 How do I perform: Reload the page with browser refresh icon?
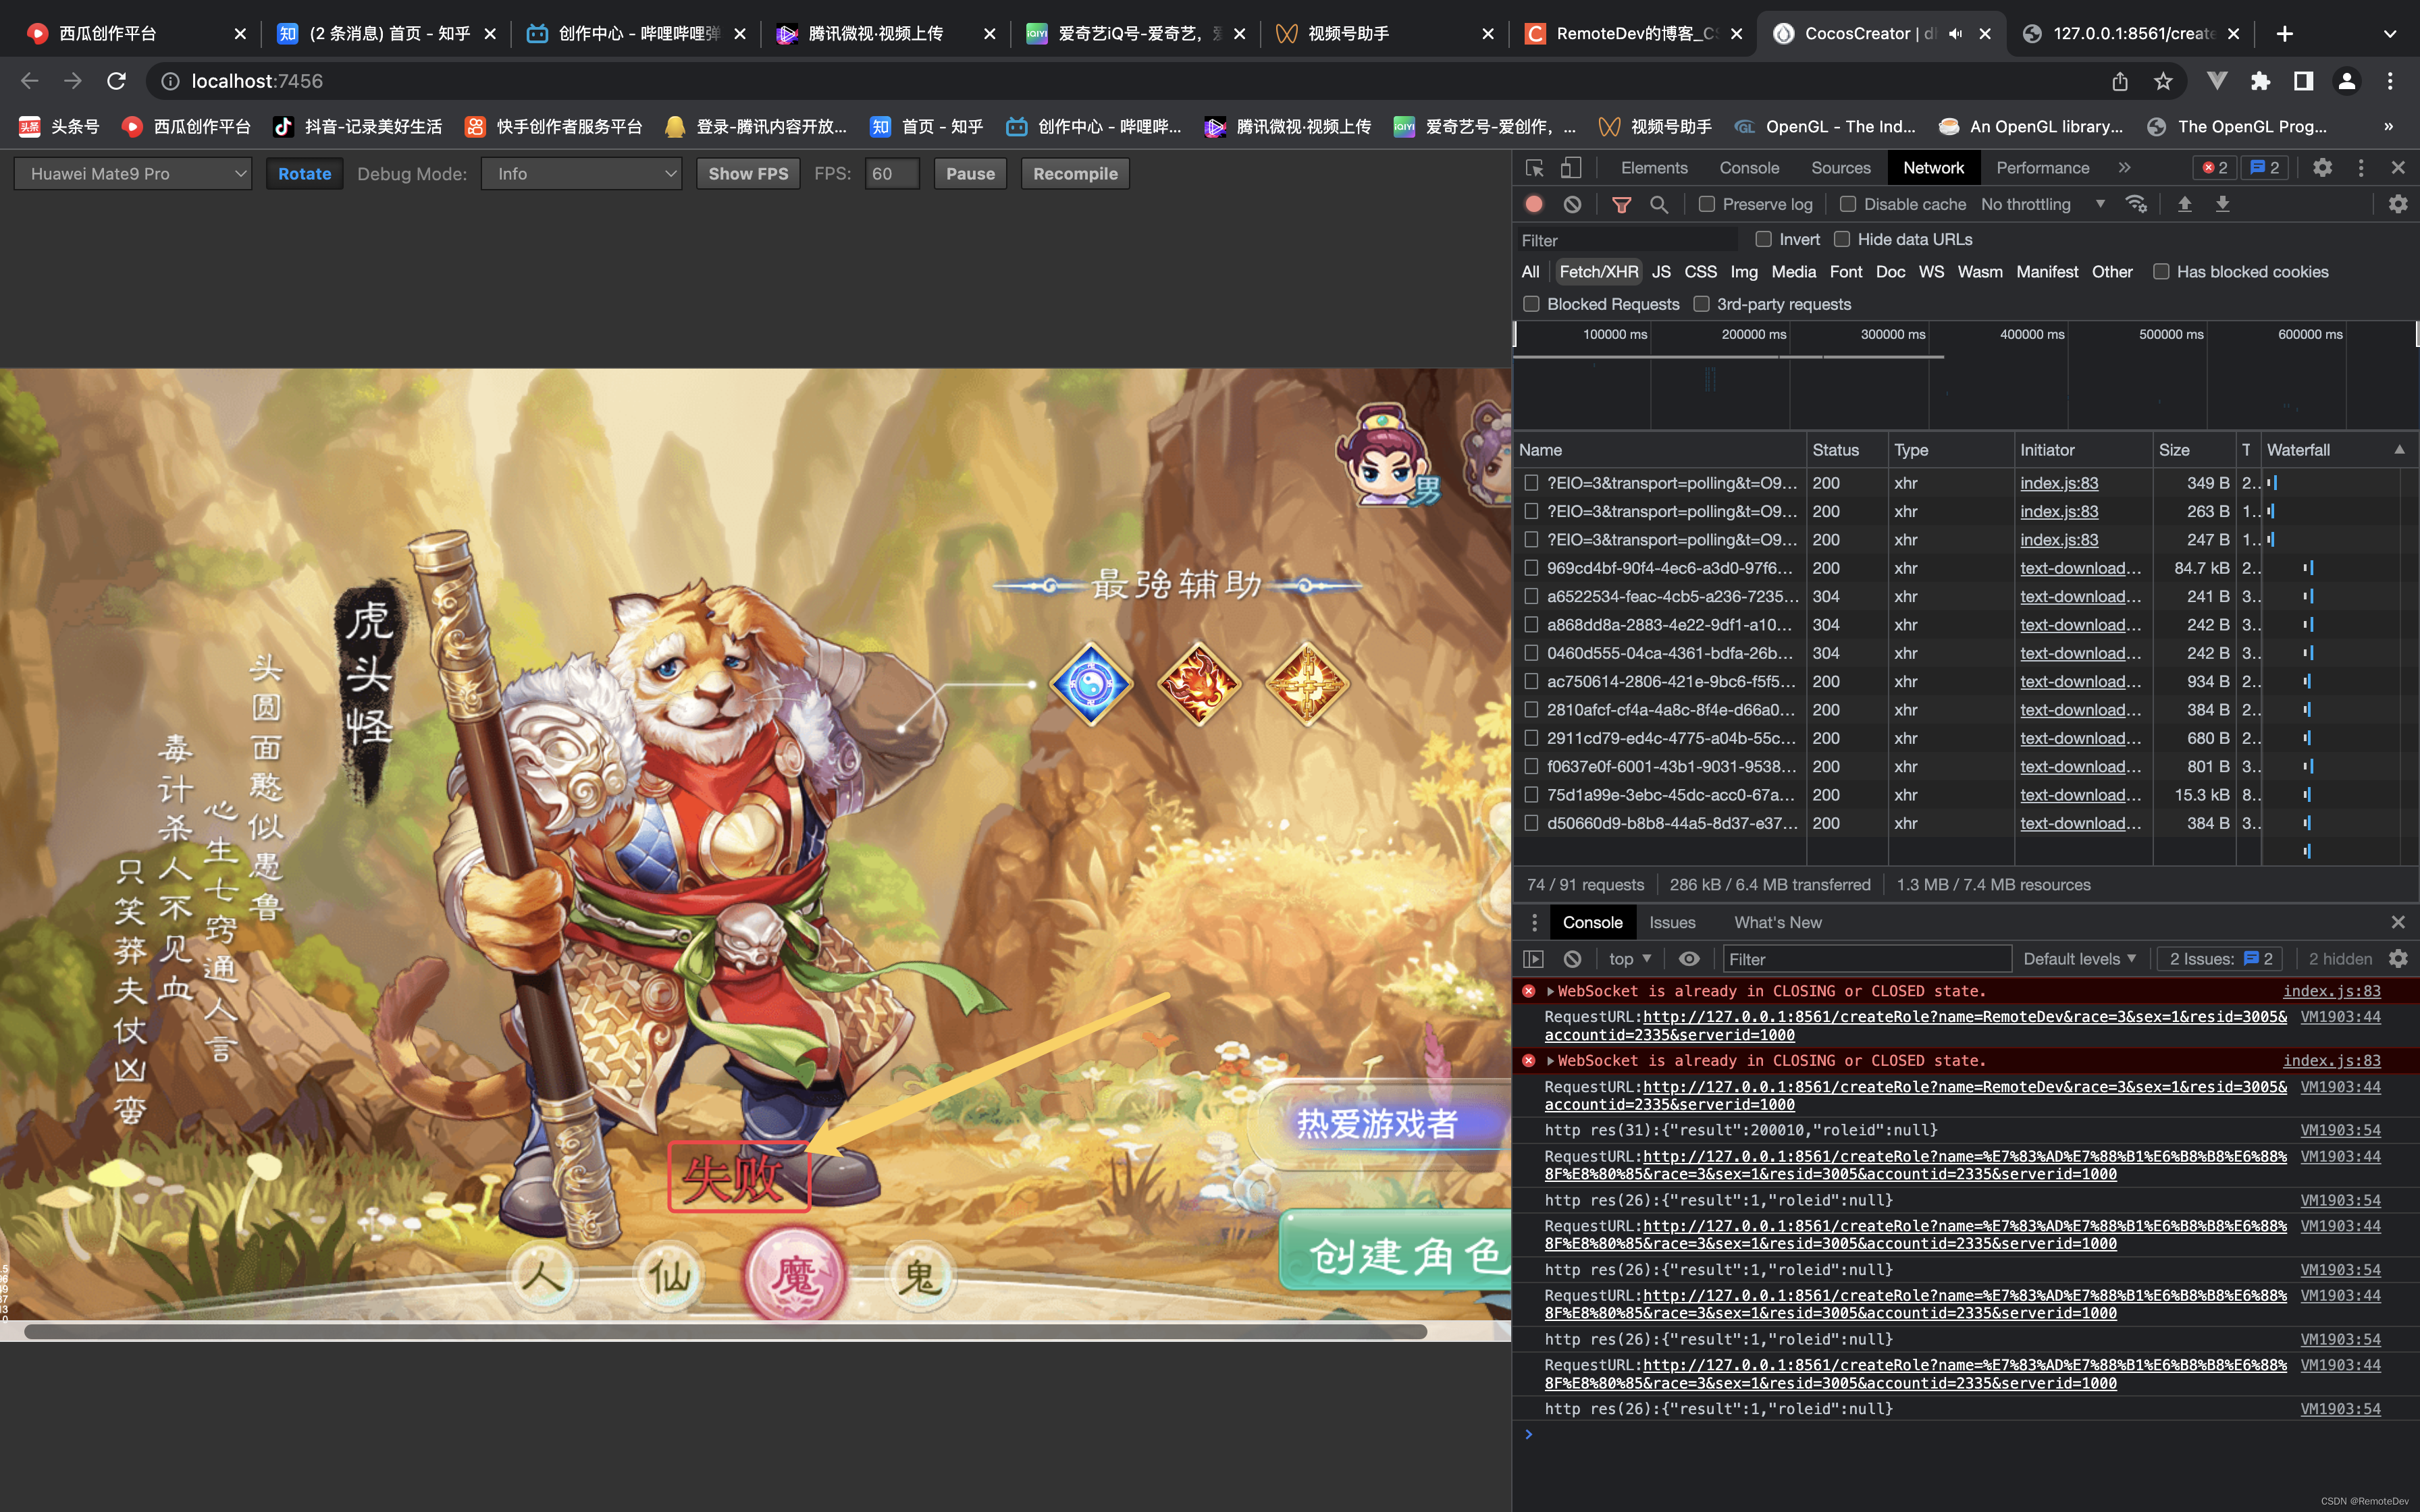pyautogui.click(x=116, y=81)
